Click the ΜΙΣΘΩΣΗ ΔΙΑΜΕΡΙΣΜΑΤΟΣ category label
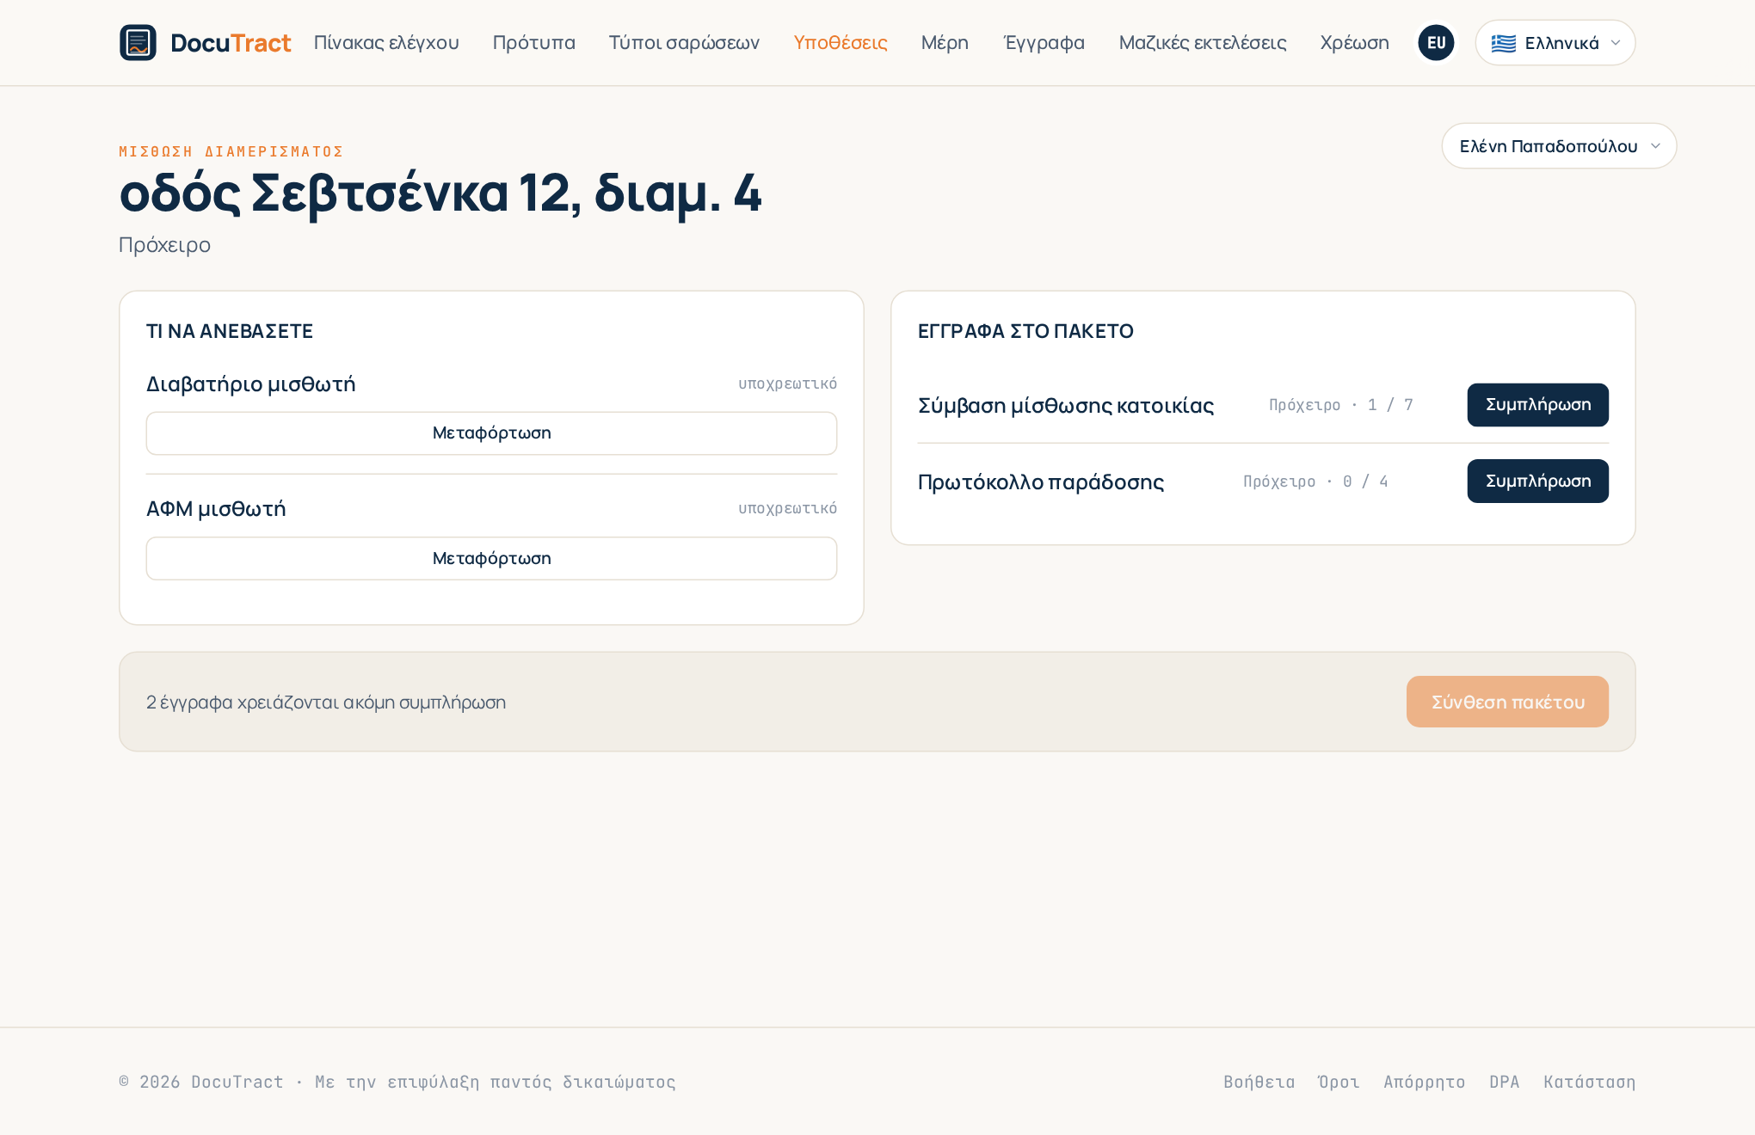The width and height of the screenshot is (1755, 1135). (x=231, y=151)
